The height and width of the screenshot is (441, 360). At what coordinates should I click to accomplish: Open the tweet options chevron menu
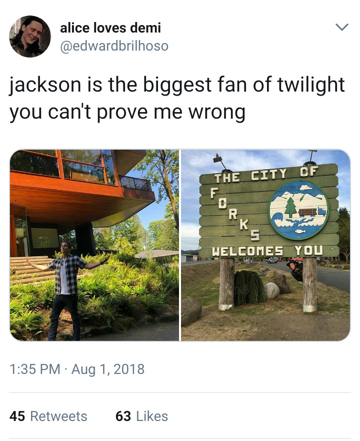[x=341, y=27]
